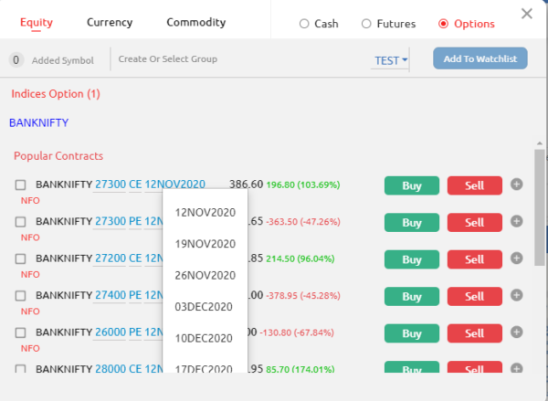
Task: Choose 19NOV2020 from expiry list
Action: 205,244
